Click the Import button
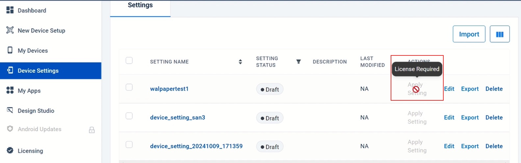Screen dimensions: 521x163 (469, 34)
